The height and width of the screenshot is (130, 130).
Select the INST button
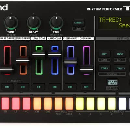click(x=120, y=54)
